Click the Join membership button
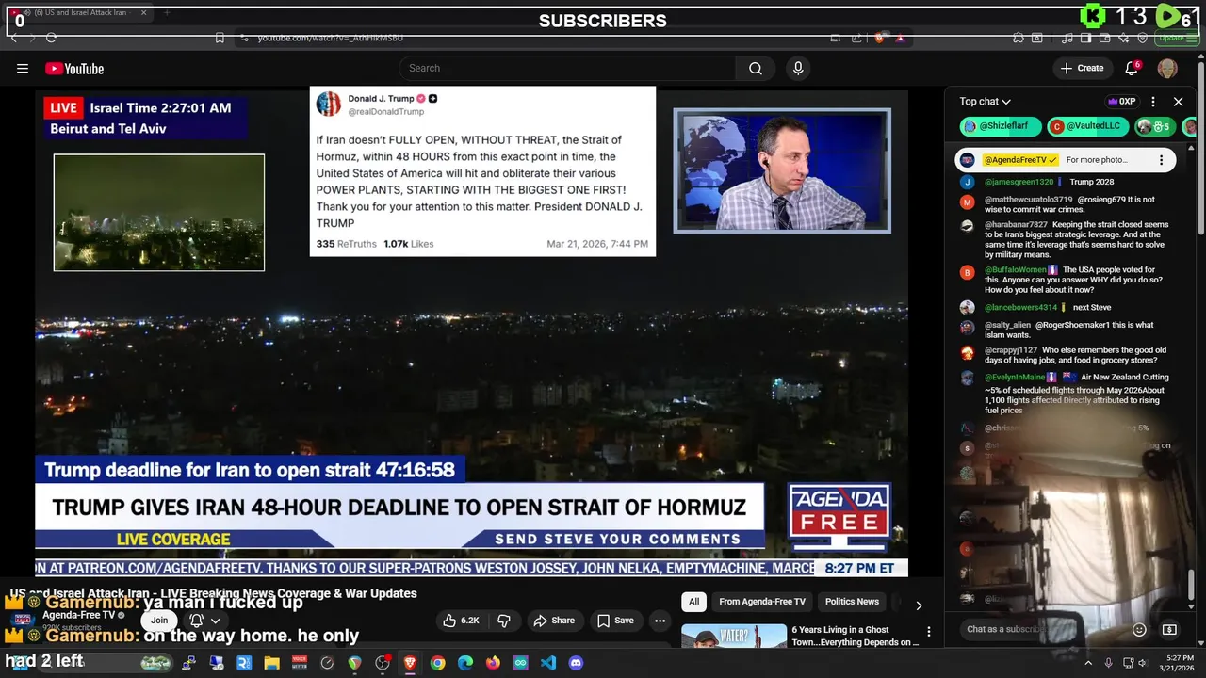 159,620
